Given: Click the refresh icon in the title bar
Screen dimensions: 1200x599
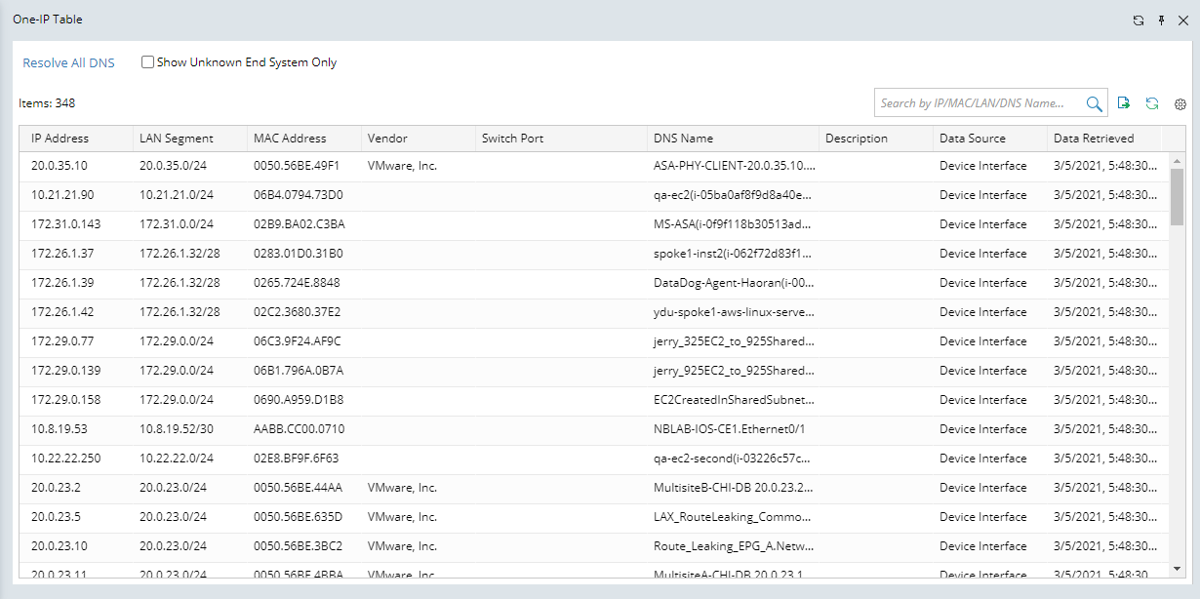Looking at the screenshot, I should 1138,20.
